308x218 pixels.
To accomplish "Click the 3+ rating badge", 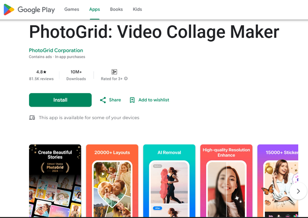I will pyautogui.click(x=114, y=72).
